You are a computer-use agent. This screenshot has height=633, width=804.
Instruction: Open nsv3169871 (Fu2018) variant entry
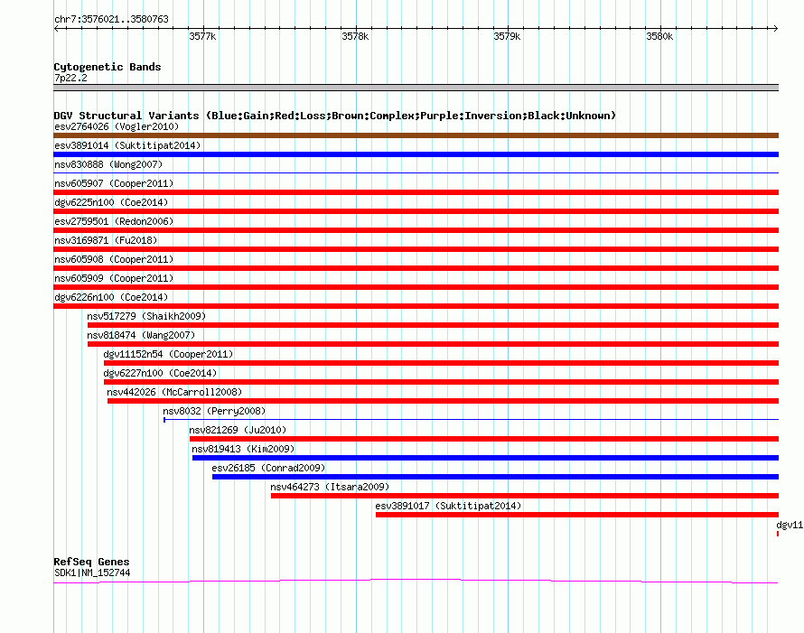coord(106,240)
